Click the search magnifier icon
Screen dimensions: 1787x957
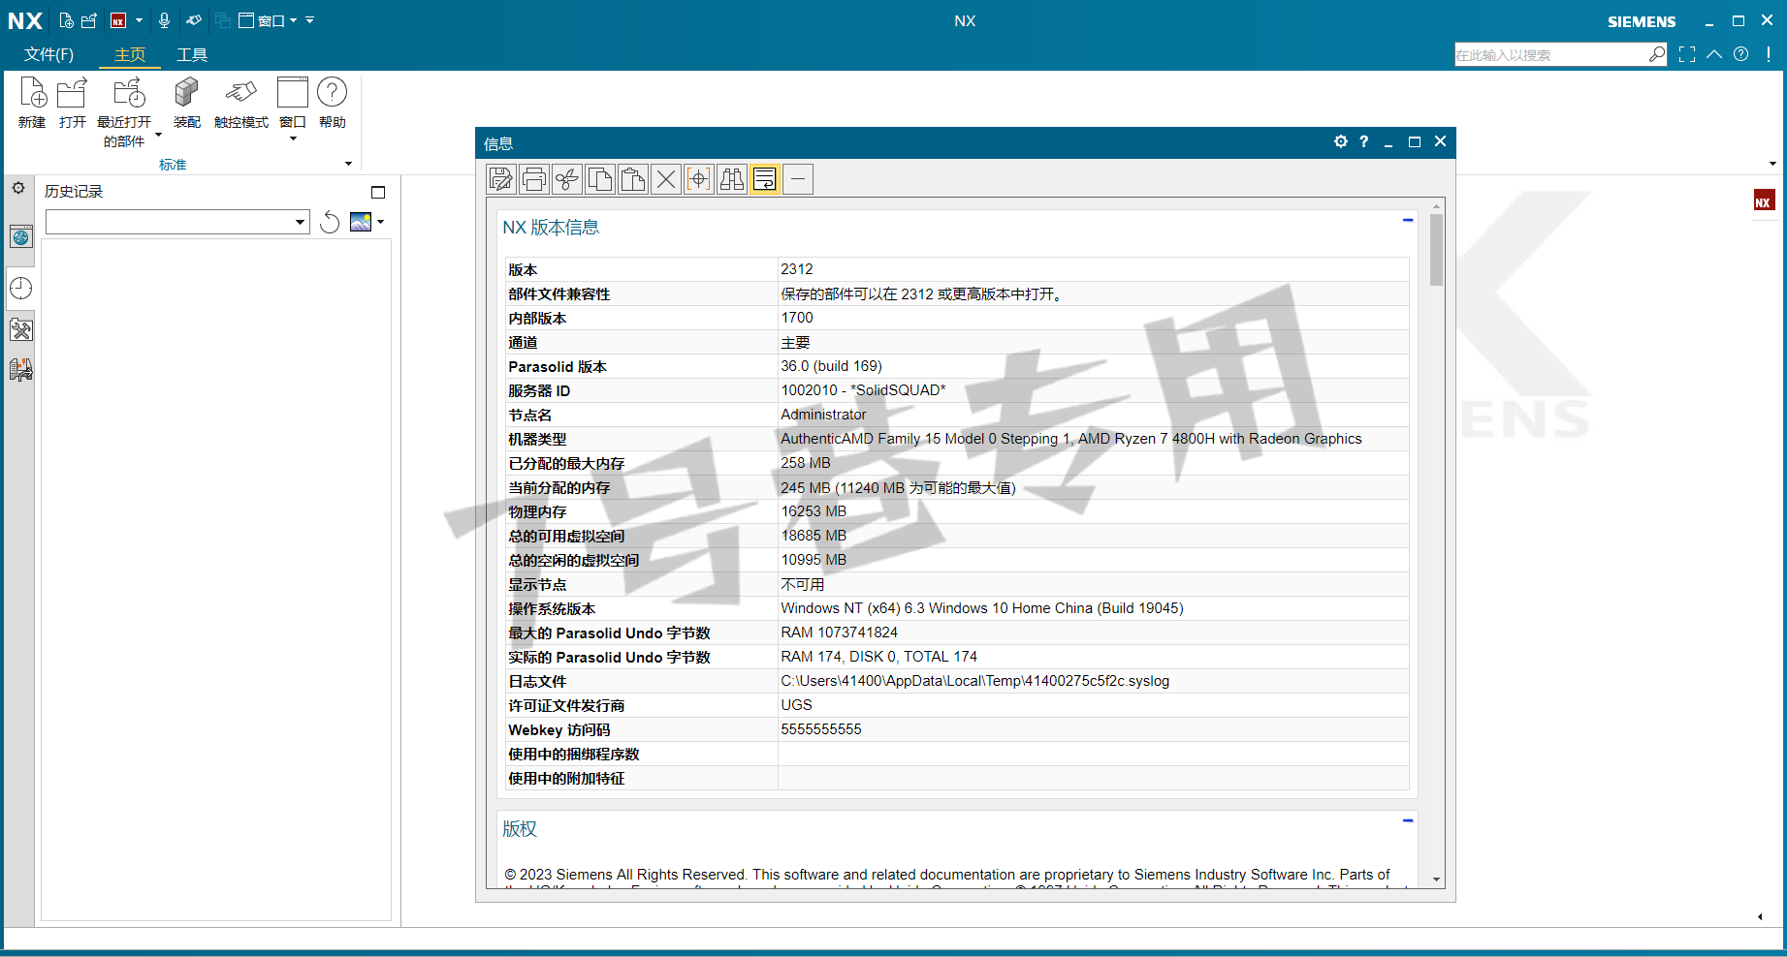pos(1657,54)
